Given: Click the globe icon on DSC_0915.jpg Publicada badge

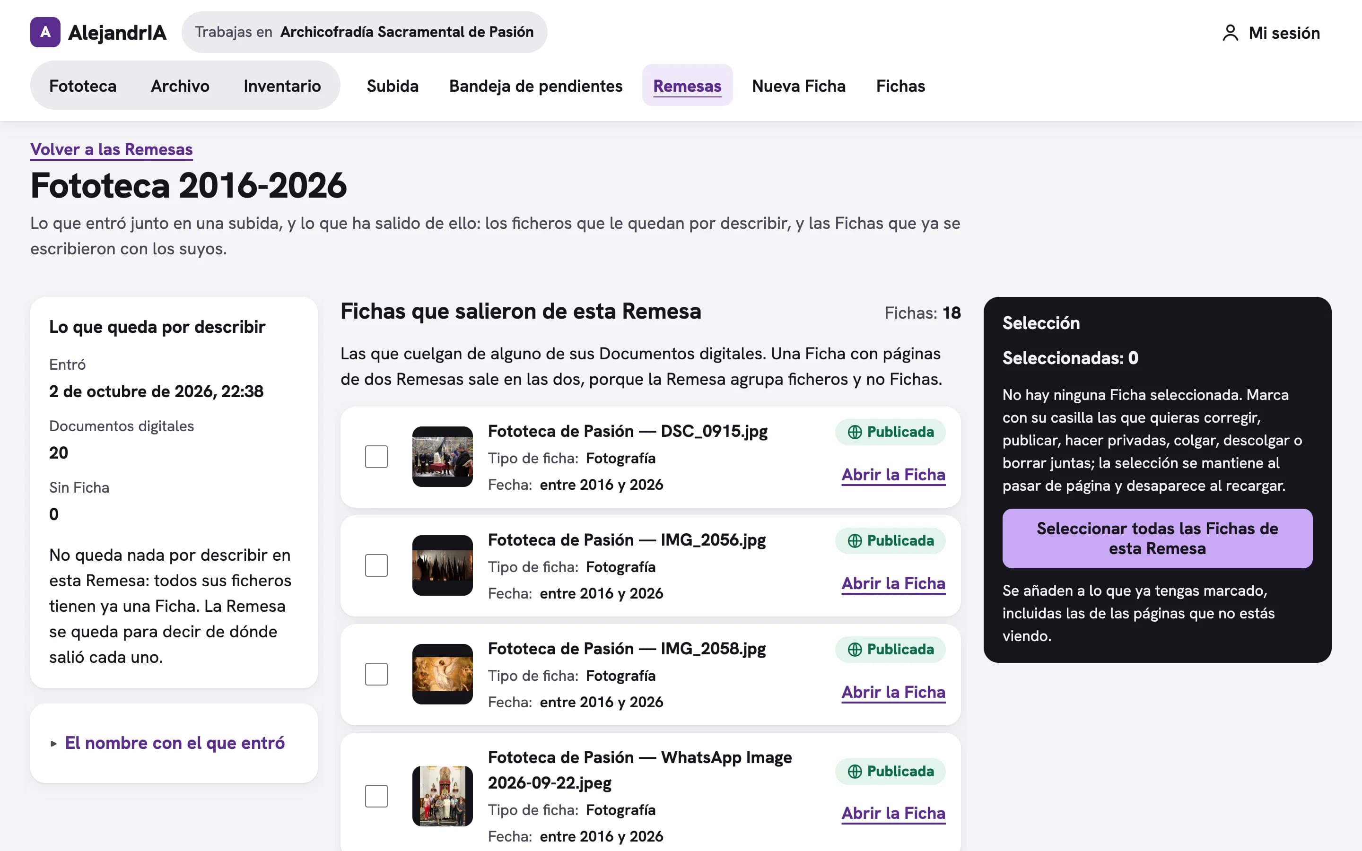Looking at the screenshot, I should click(x=855, y=432).
